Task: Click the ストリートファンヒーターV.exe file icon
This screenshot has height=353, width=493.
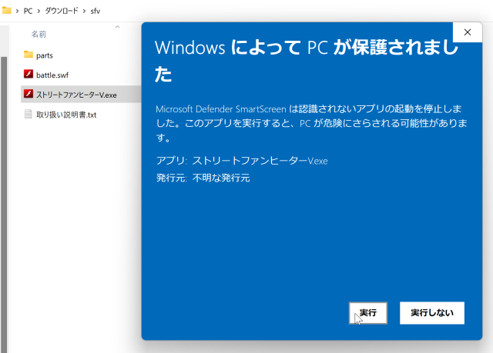Action: pos(29,94)
